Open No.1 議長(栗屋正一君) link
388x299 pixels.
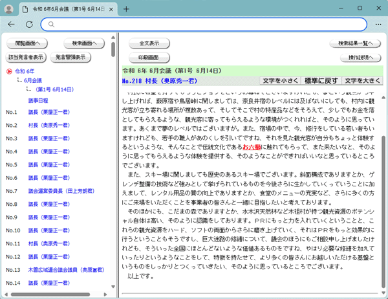[x=49, y=112]
